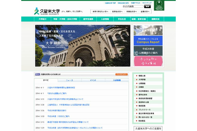Click the 久留米大学へのご支援を banner

pos(148,129)
